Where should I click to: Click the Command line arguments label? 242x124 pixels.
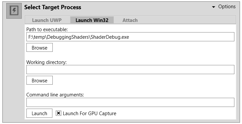click(55, 95)
